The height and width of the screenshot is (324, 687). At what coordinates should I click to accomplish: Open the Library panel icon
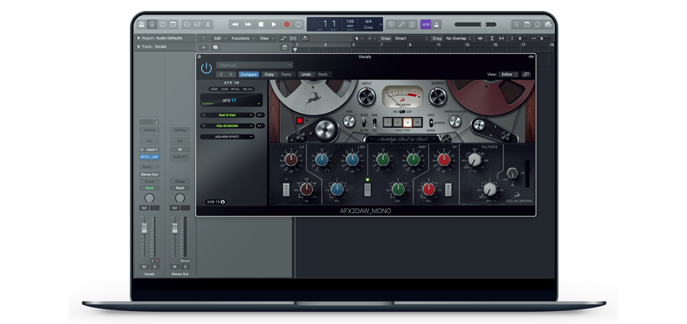[141, 25]
